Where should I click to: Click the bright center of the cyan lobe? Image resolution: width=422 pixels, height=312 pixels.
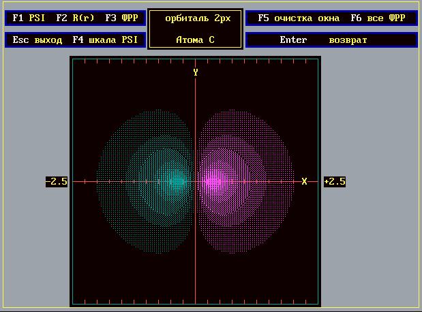click(177, 182)
